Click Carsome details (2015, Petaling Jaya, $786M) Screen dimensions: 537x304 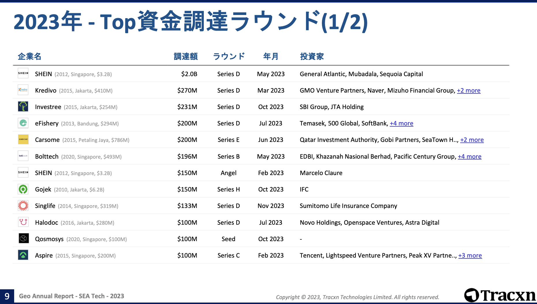click(x=96, y=140)
